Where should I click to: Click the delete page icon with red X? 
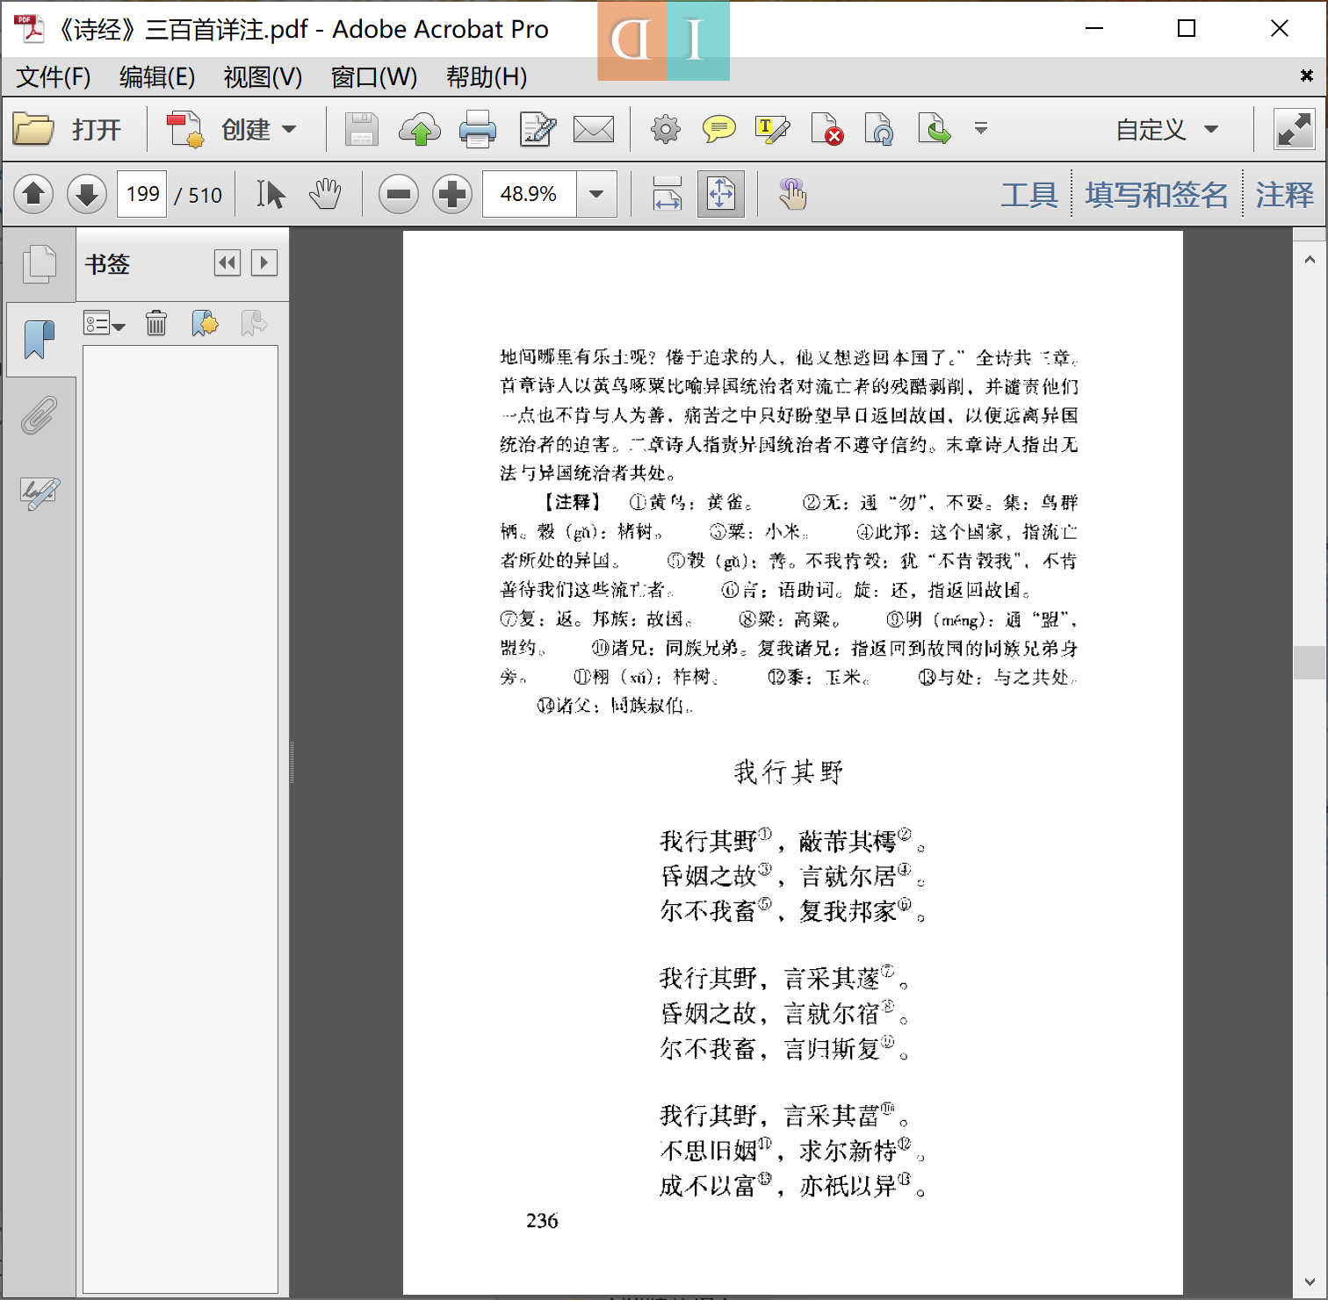tap(826, 130)
